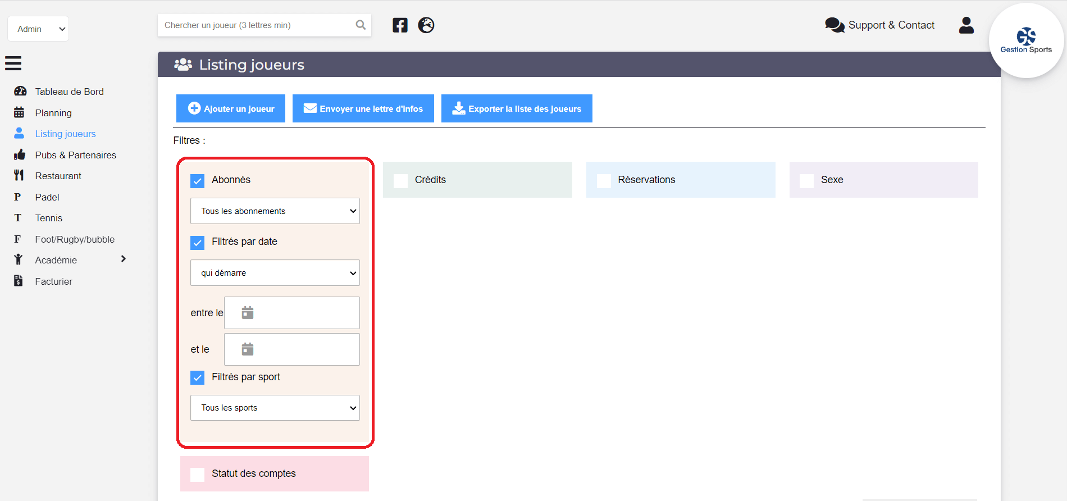This screenshot has height=501, width=1067.
Task: Click the Facebook icon in header
Action: pos(400,25)
